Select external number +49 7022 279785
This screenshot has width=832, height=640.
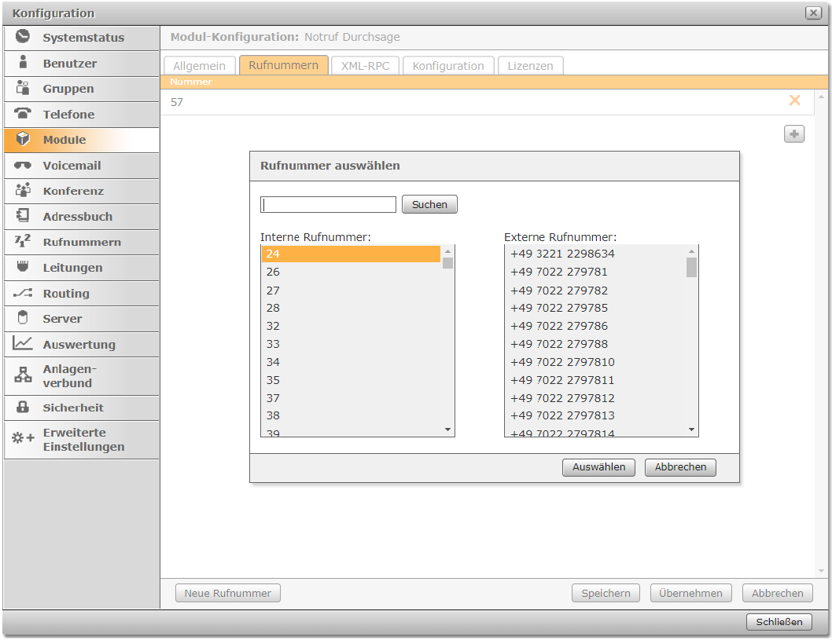point(595,308)
